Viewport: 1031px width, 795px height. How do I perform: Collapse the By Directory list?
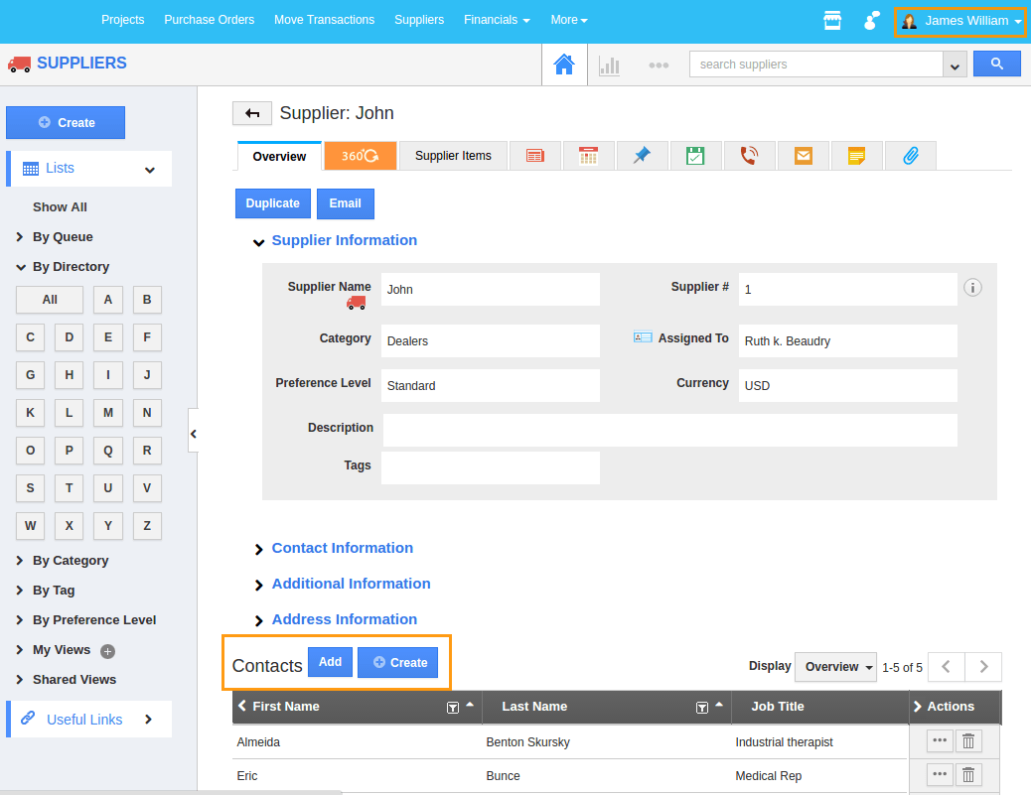[21, 267]
